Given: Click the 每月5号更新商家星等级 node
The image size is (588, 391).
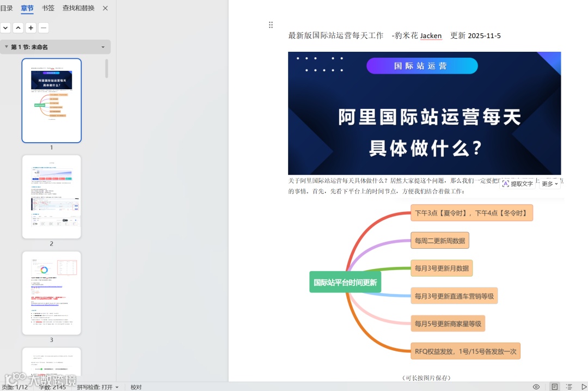Looking at the screenshot, I should [x=448, y=324].
